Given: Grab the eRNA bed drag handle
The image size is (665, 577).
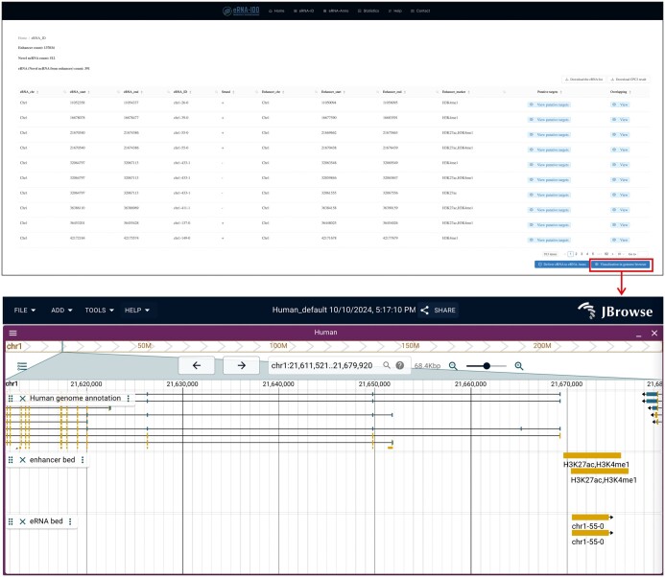Looking at the screenshot, I should point(11,521).
